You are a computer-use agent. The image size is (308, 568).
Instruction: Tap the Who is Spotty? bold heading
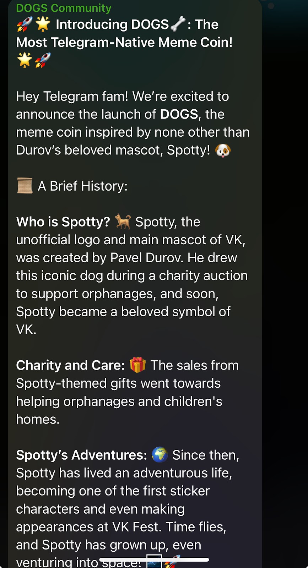point(63,222)
